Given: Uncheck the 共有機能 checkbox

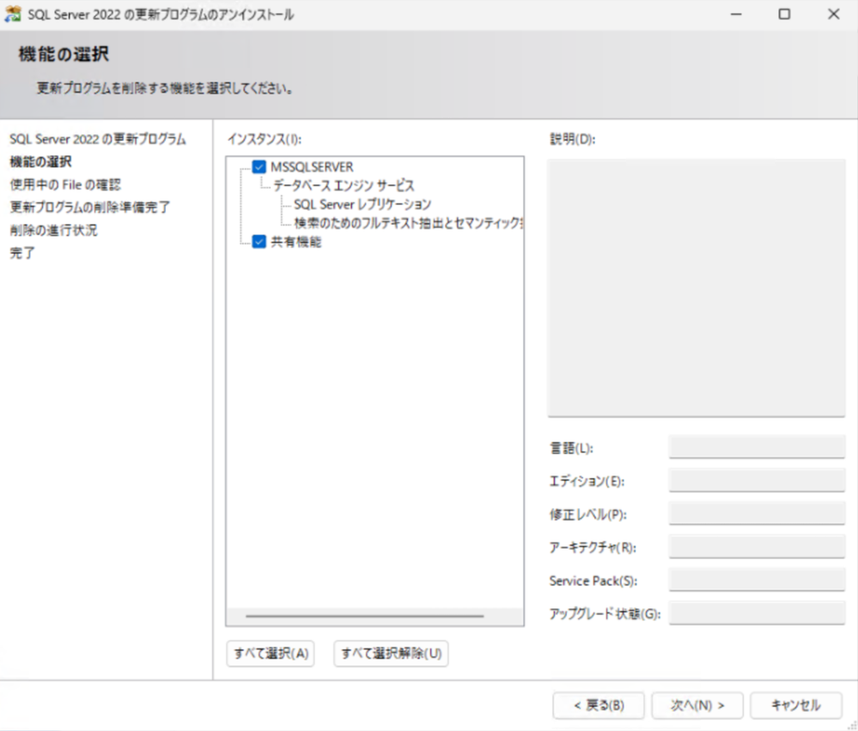Looking at the screenshot, I should [x=259, y=241].
